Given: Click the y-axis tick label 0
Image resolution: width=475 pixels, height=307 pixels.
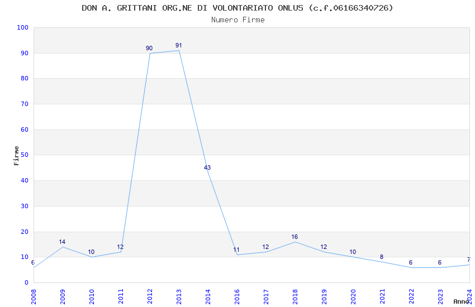Looking at the screenshot, I should point(26,283).
